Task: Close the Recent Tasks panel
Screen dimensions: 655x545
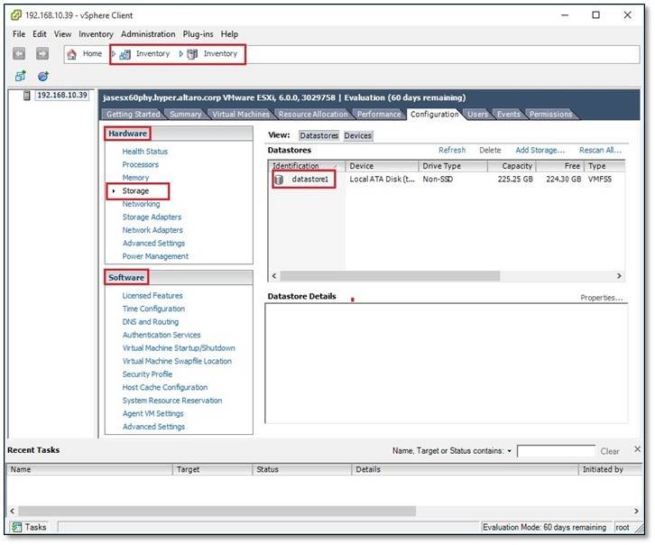Action: click(637, 449)
